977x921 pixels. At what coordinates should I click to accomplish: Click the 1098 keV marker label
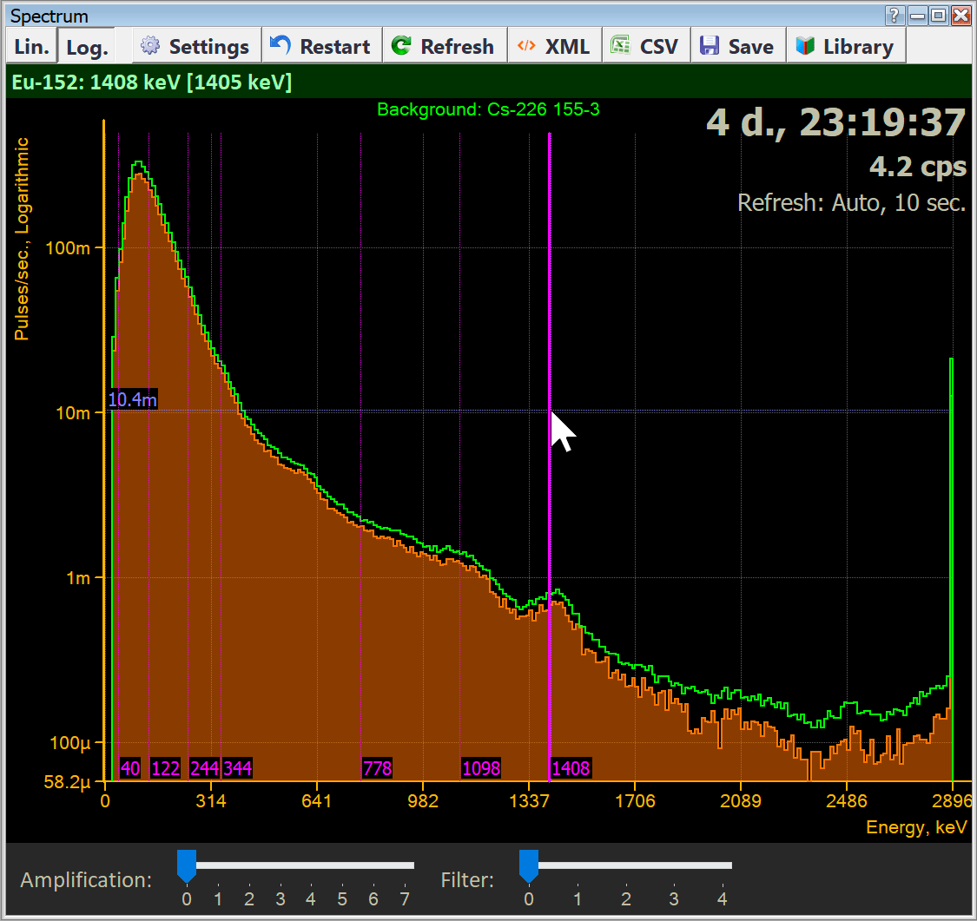click(x=481, y=768)
